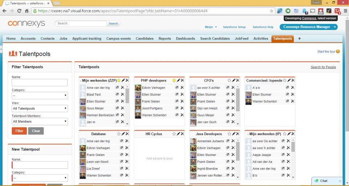This screenshot has width=349, height=186.
Task: Remove Edwin Verhagen from PHP developers
Action: pyautogui.click(x=182, y=88)
